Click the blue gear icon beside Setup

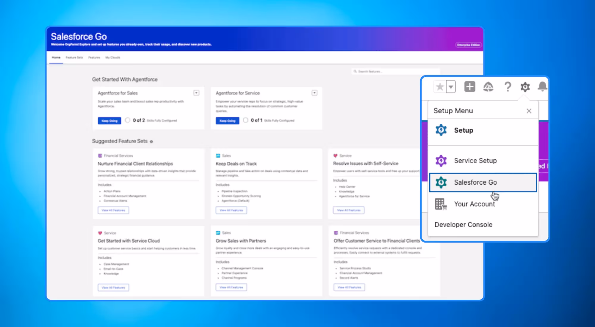pos(441,130)
